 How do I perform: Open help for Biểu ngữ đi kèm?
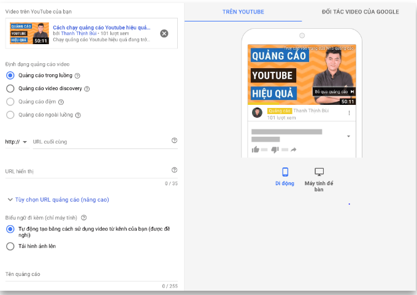click(x=84, y=218)
